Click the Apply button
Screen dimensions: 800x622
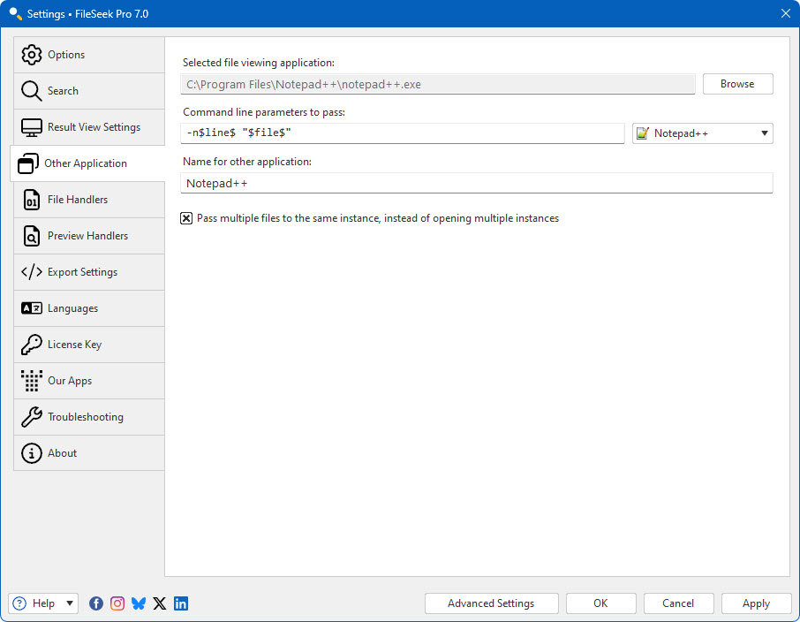coord(756,603)
